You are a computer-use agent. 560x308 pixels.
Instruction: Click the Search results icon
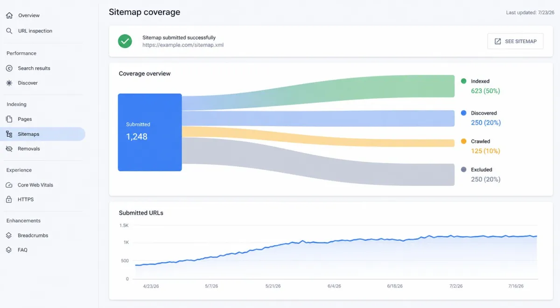pyautogui.click(x=9, y=68)
